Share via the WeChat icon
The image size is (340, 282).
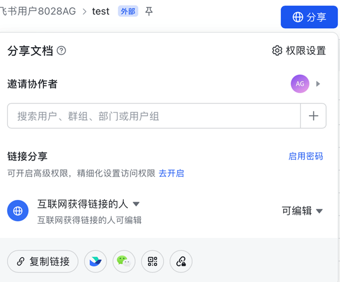124,262
